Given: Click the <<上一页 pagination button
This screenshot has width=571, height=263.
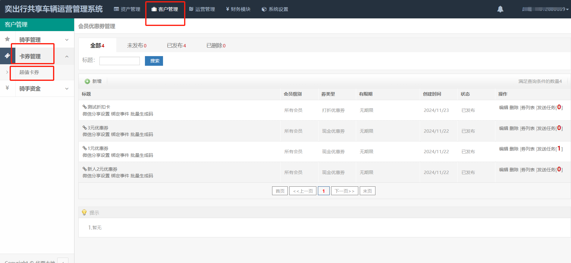Looking at the screenshot, I should point(303,191).
